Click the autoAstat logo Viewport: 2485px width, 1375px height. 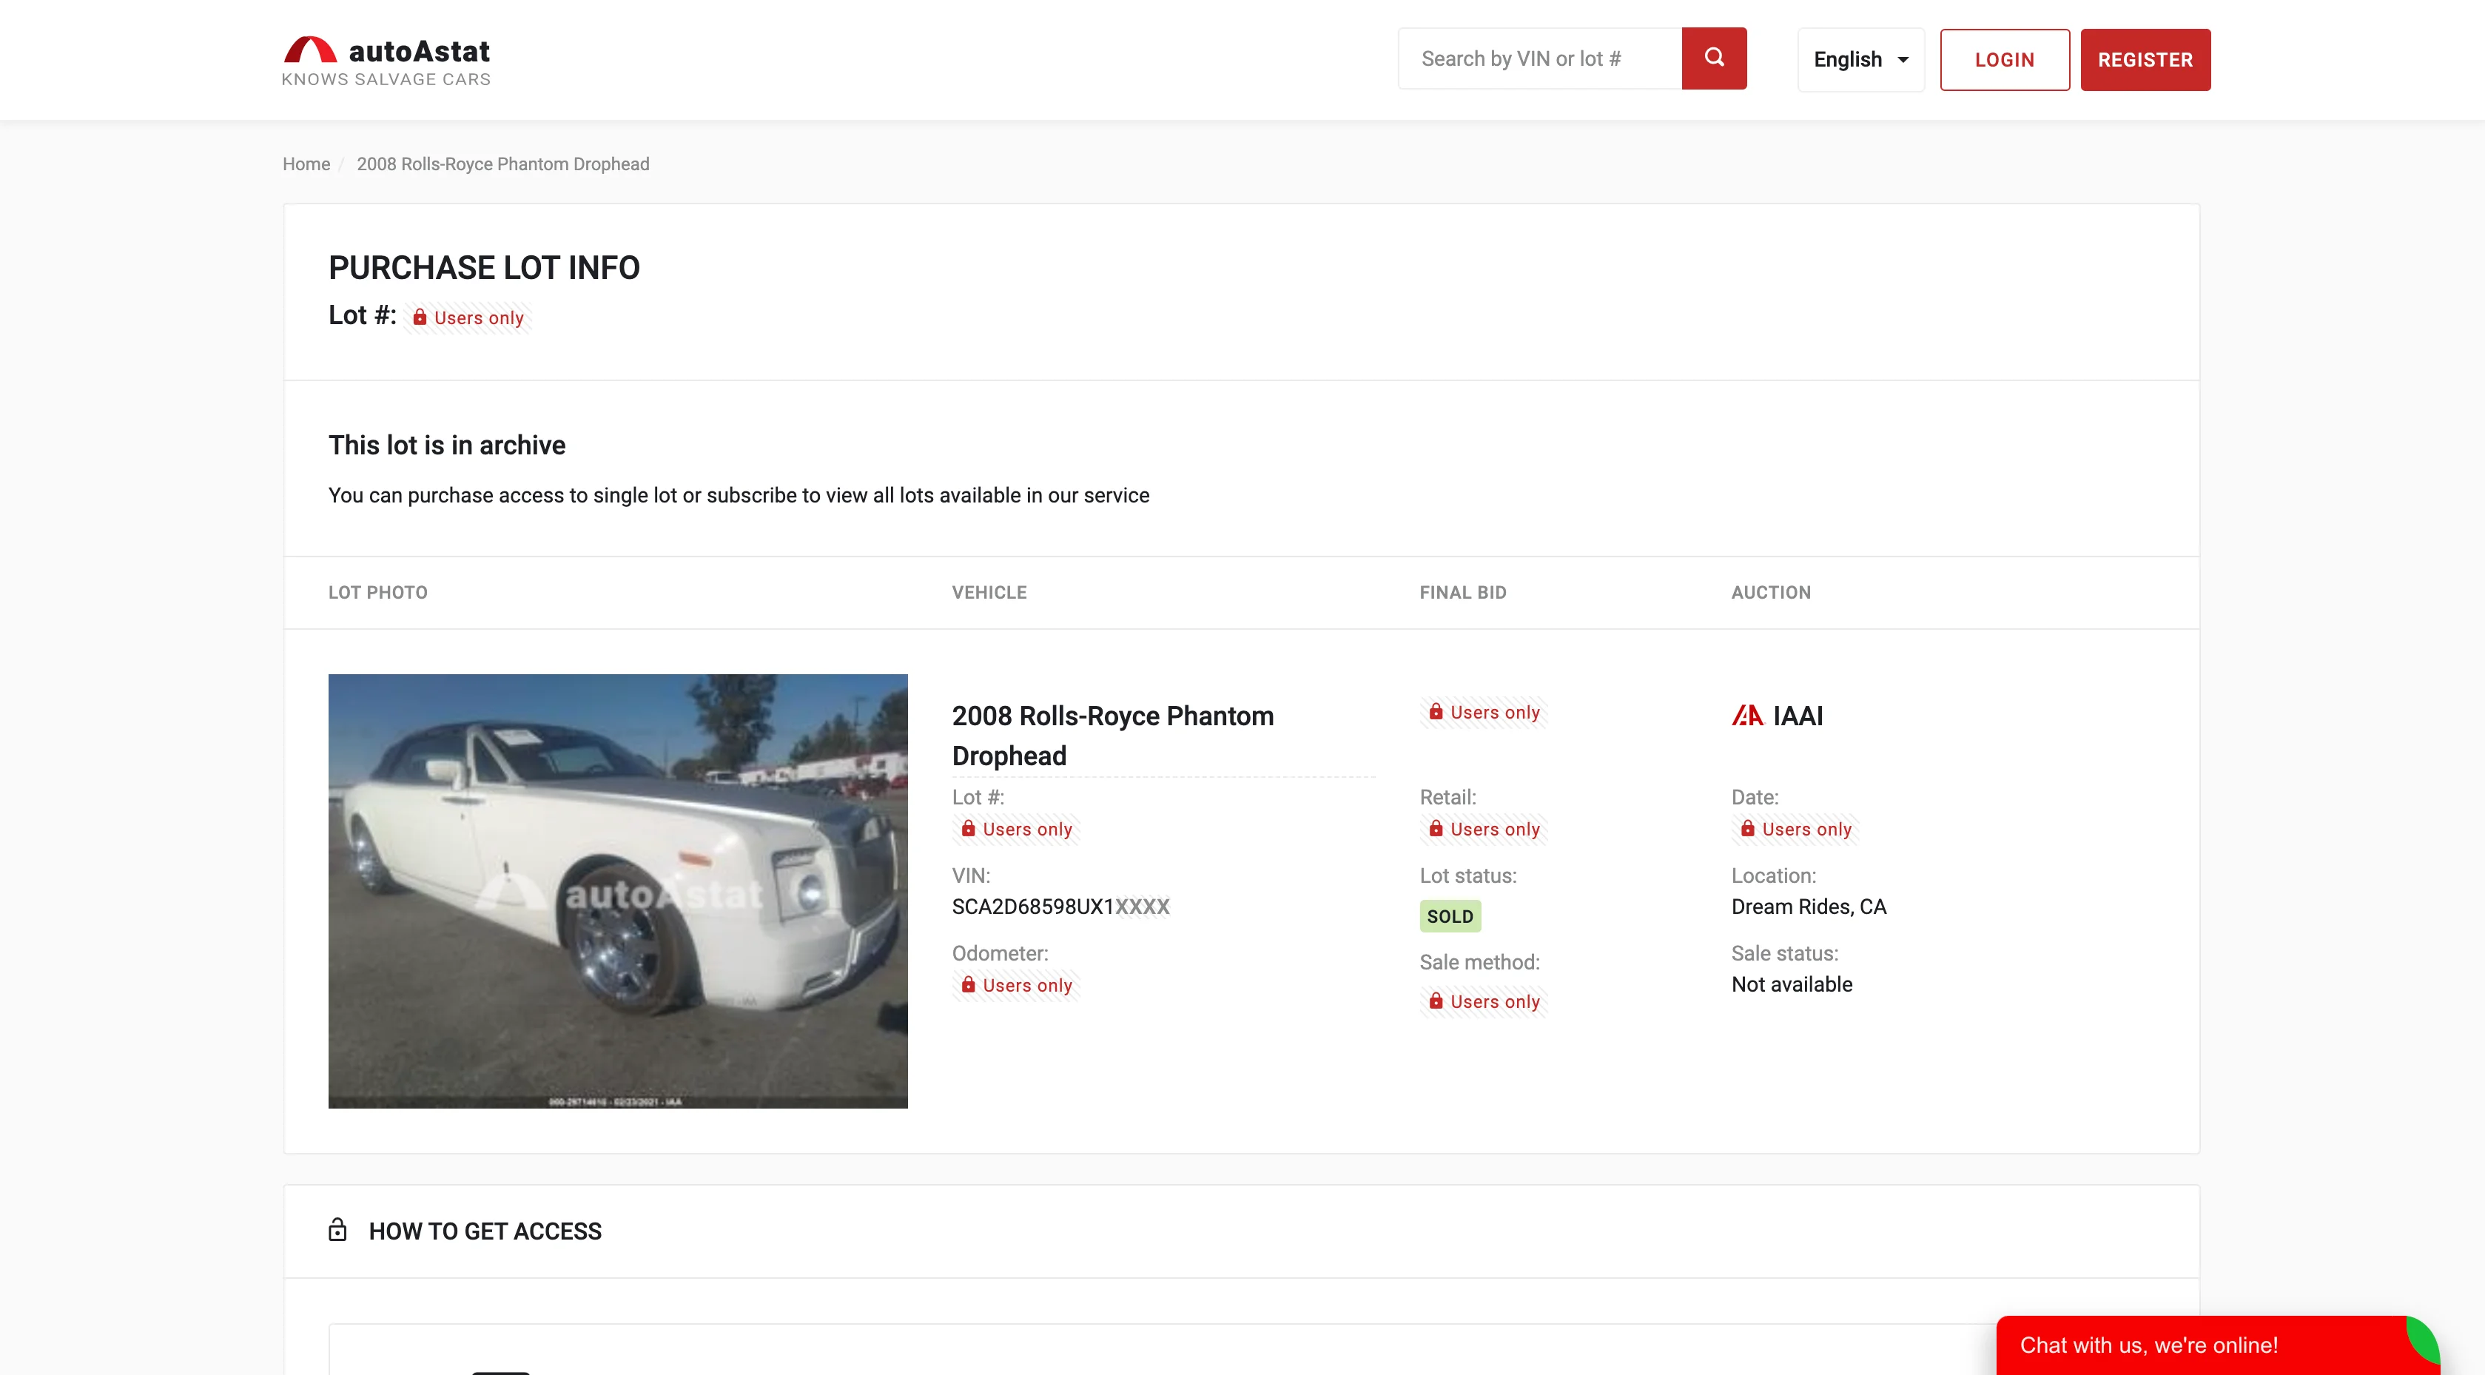pyautogui.click(x=386, y=59)
